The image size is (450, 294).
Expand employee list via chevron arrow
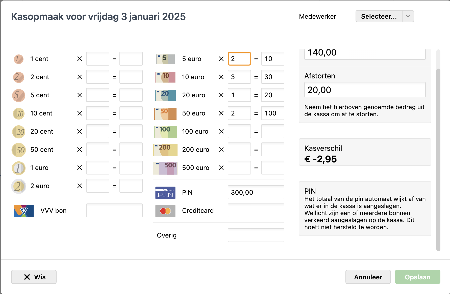(408, 16)
